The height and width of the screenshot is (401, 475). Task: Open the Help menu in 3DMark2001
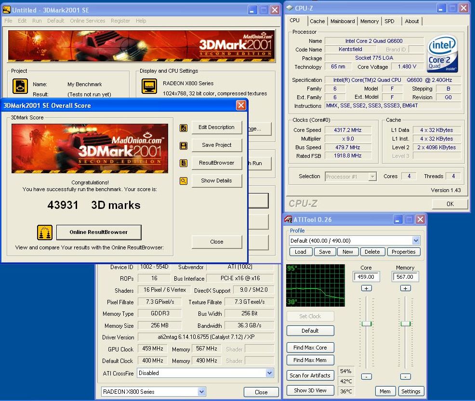tap(141, 21)
